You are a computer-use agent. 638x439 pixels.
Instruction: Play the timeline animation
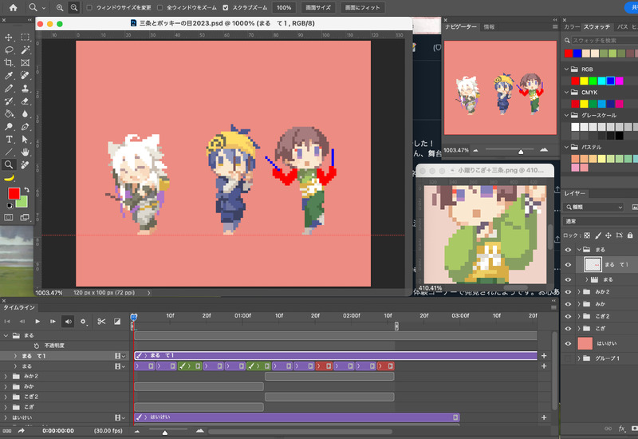coord(37,321)
